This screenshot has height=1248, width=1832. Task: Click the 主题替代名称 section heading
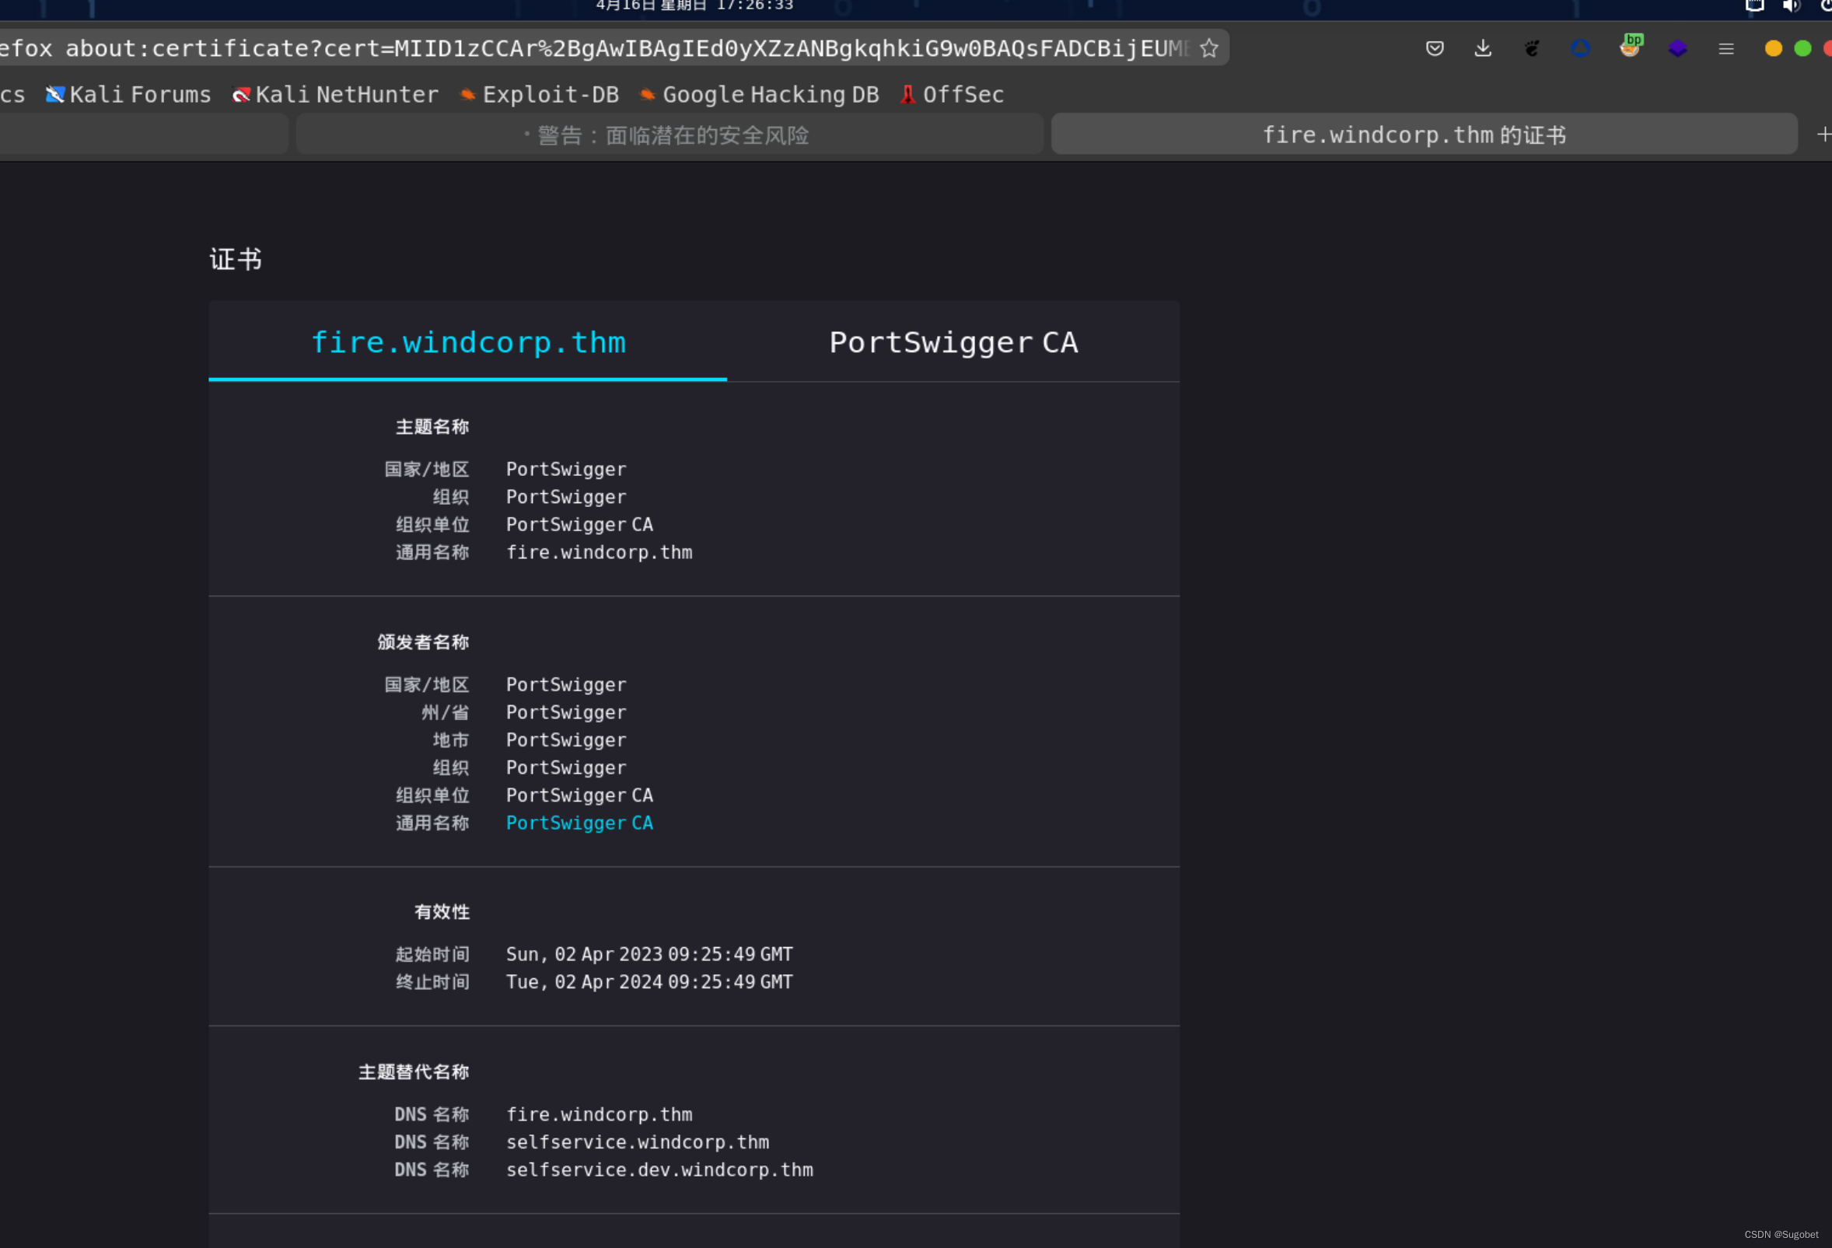[414, 1071]
